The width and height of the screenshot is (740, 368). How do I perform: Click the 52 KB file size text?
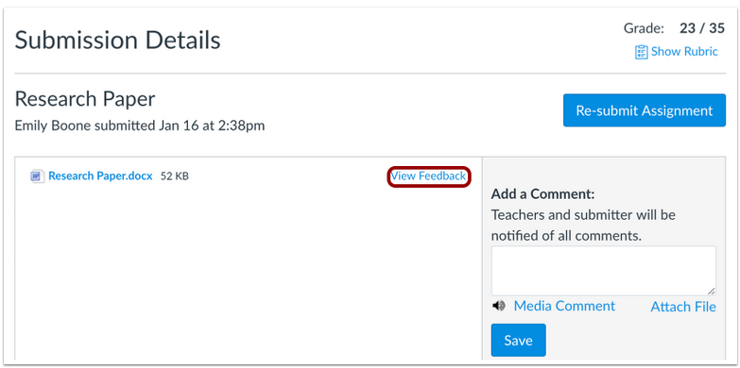click(175, 176)
